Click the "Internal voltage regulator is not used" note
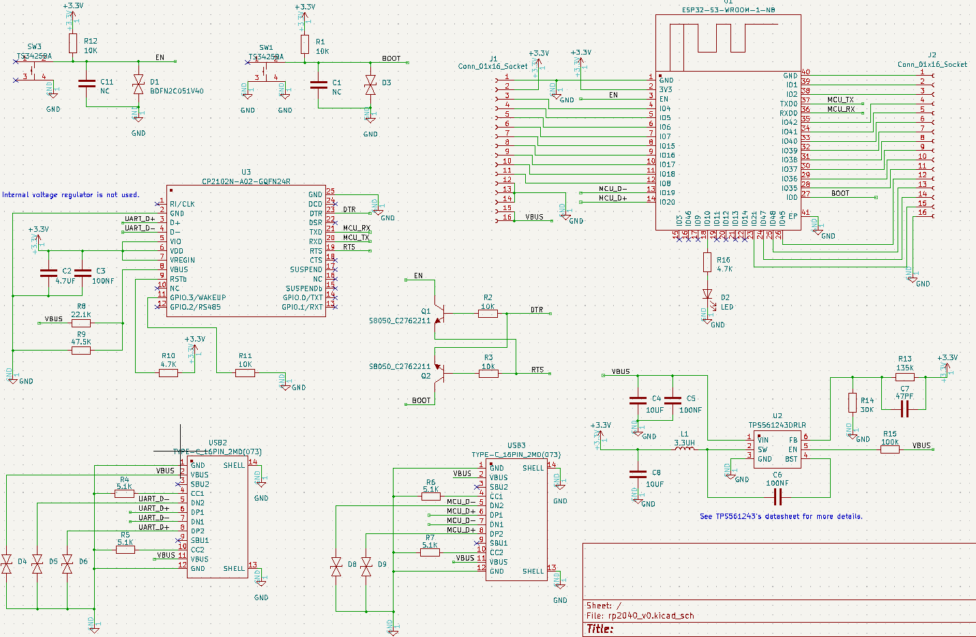 click(x=71, y=195)
